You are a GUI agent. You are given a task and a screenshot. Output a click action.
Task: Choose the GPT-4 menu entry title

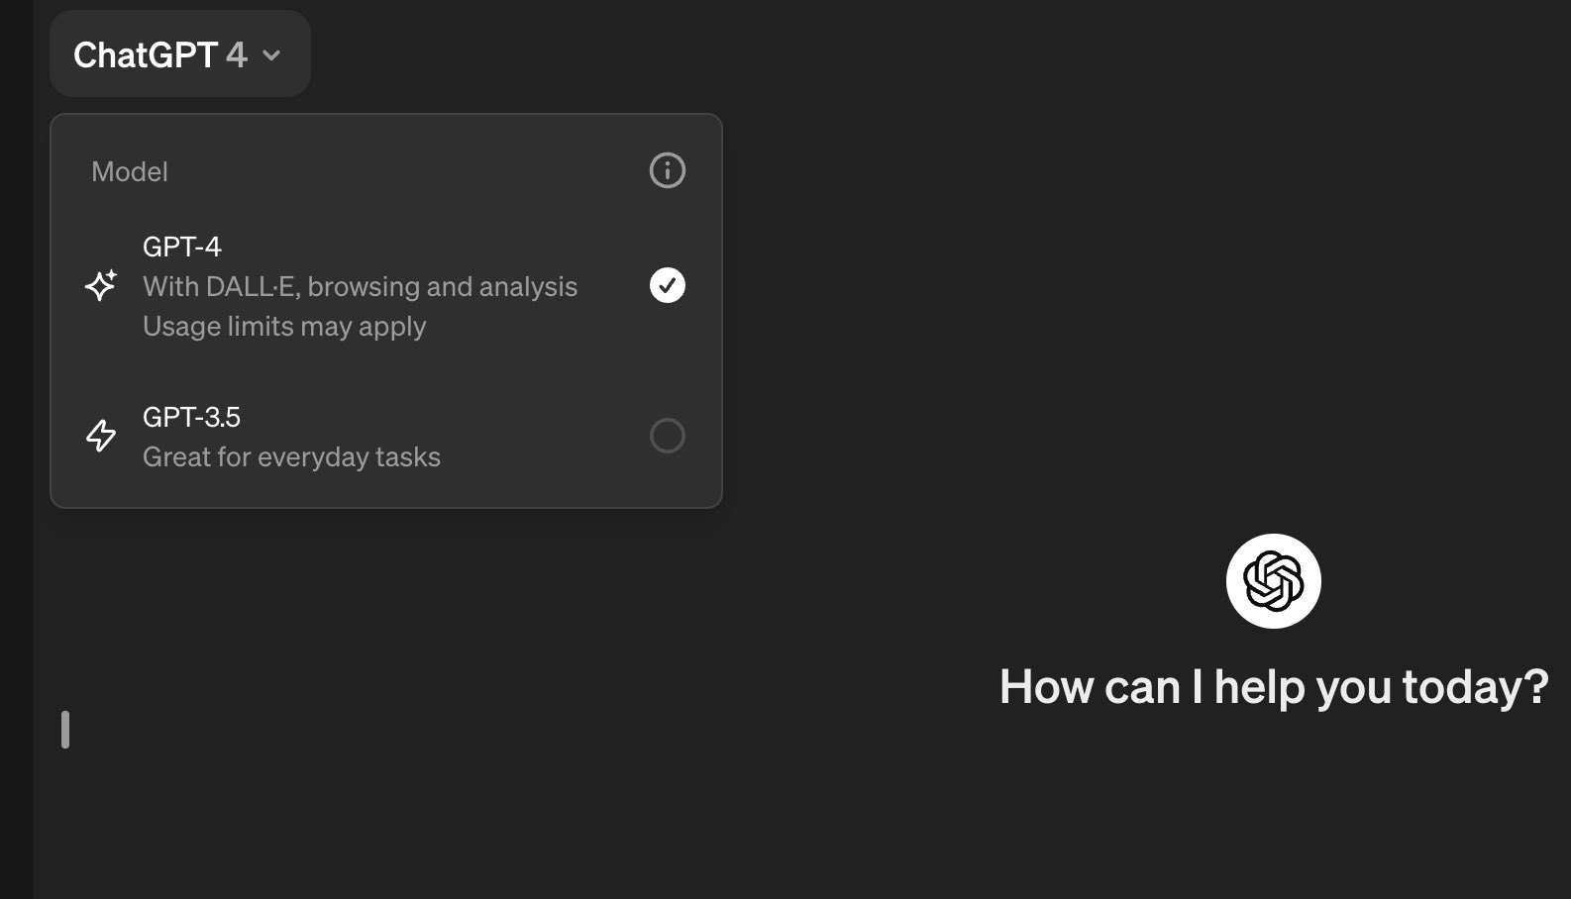coord(182,247)
